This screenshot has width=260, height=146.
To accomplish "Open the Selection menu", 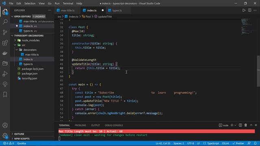I will [30, 3].
